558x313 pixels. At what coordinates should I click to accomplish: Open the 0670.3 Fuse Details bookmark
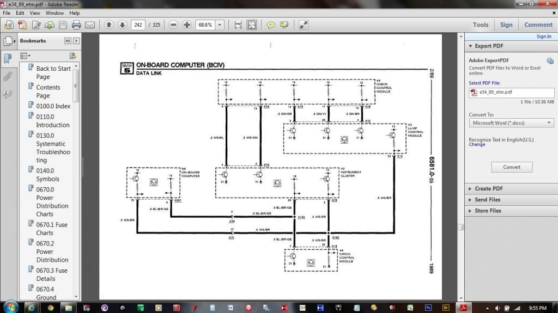[52, 274]
